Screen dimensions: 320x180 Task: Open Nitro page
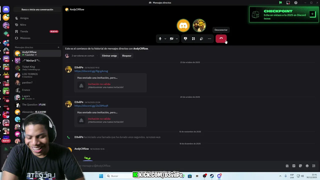(x=37, y=25)
